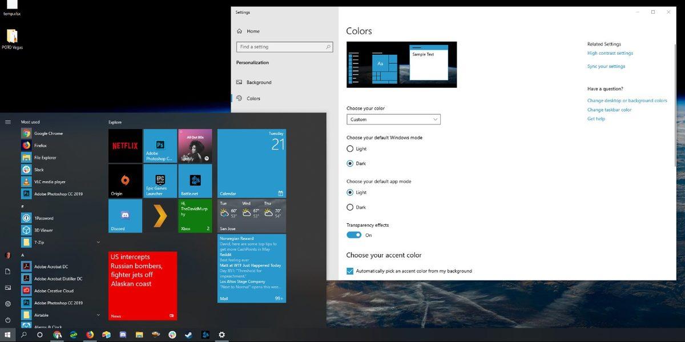Launch the Netflix tile
The image size is (685, 342).
tap(124, 146)
